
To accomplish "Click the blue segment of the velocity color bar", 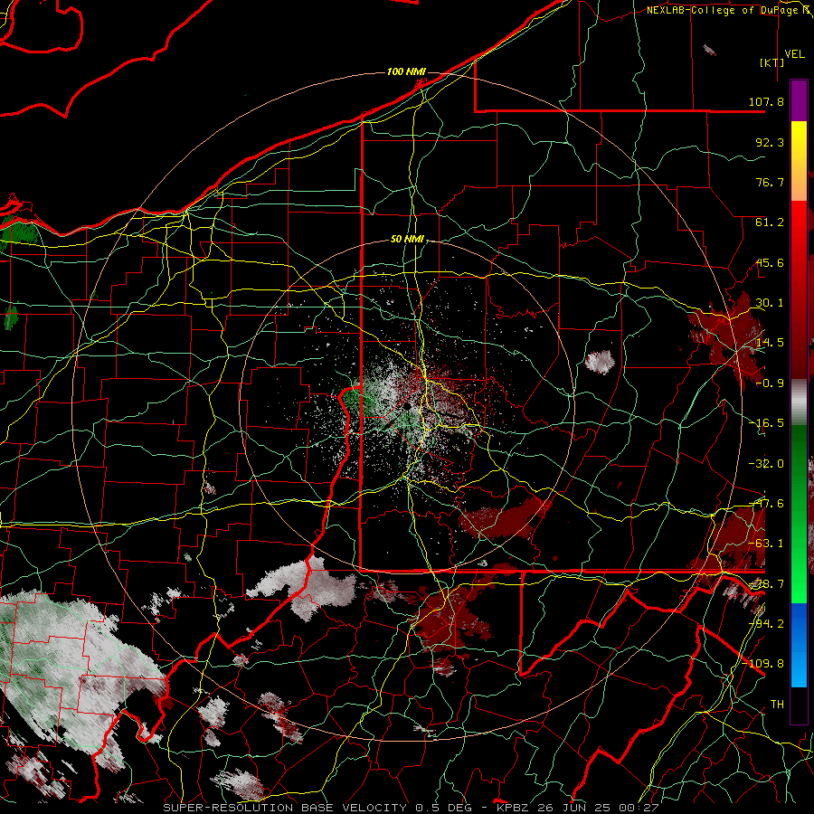I will [x=799, y=645].
